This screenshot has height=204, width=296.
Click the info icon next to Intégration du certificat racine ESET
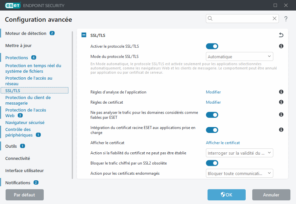(281, 130)
